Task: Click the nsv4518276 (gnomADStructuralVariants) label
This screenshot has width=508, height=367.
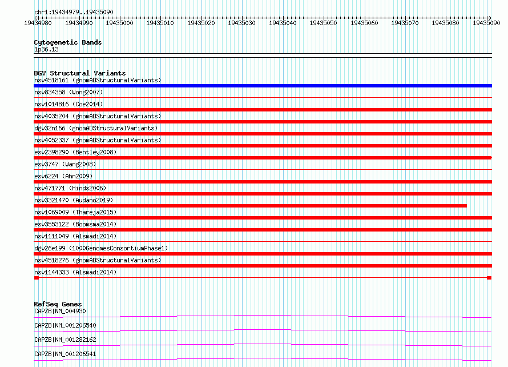Action: [98, 260]
